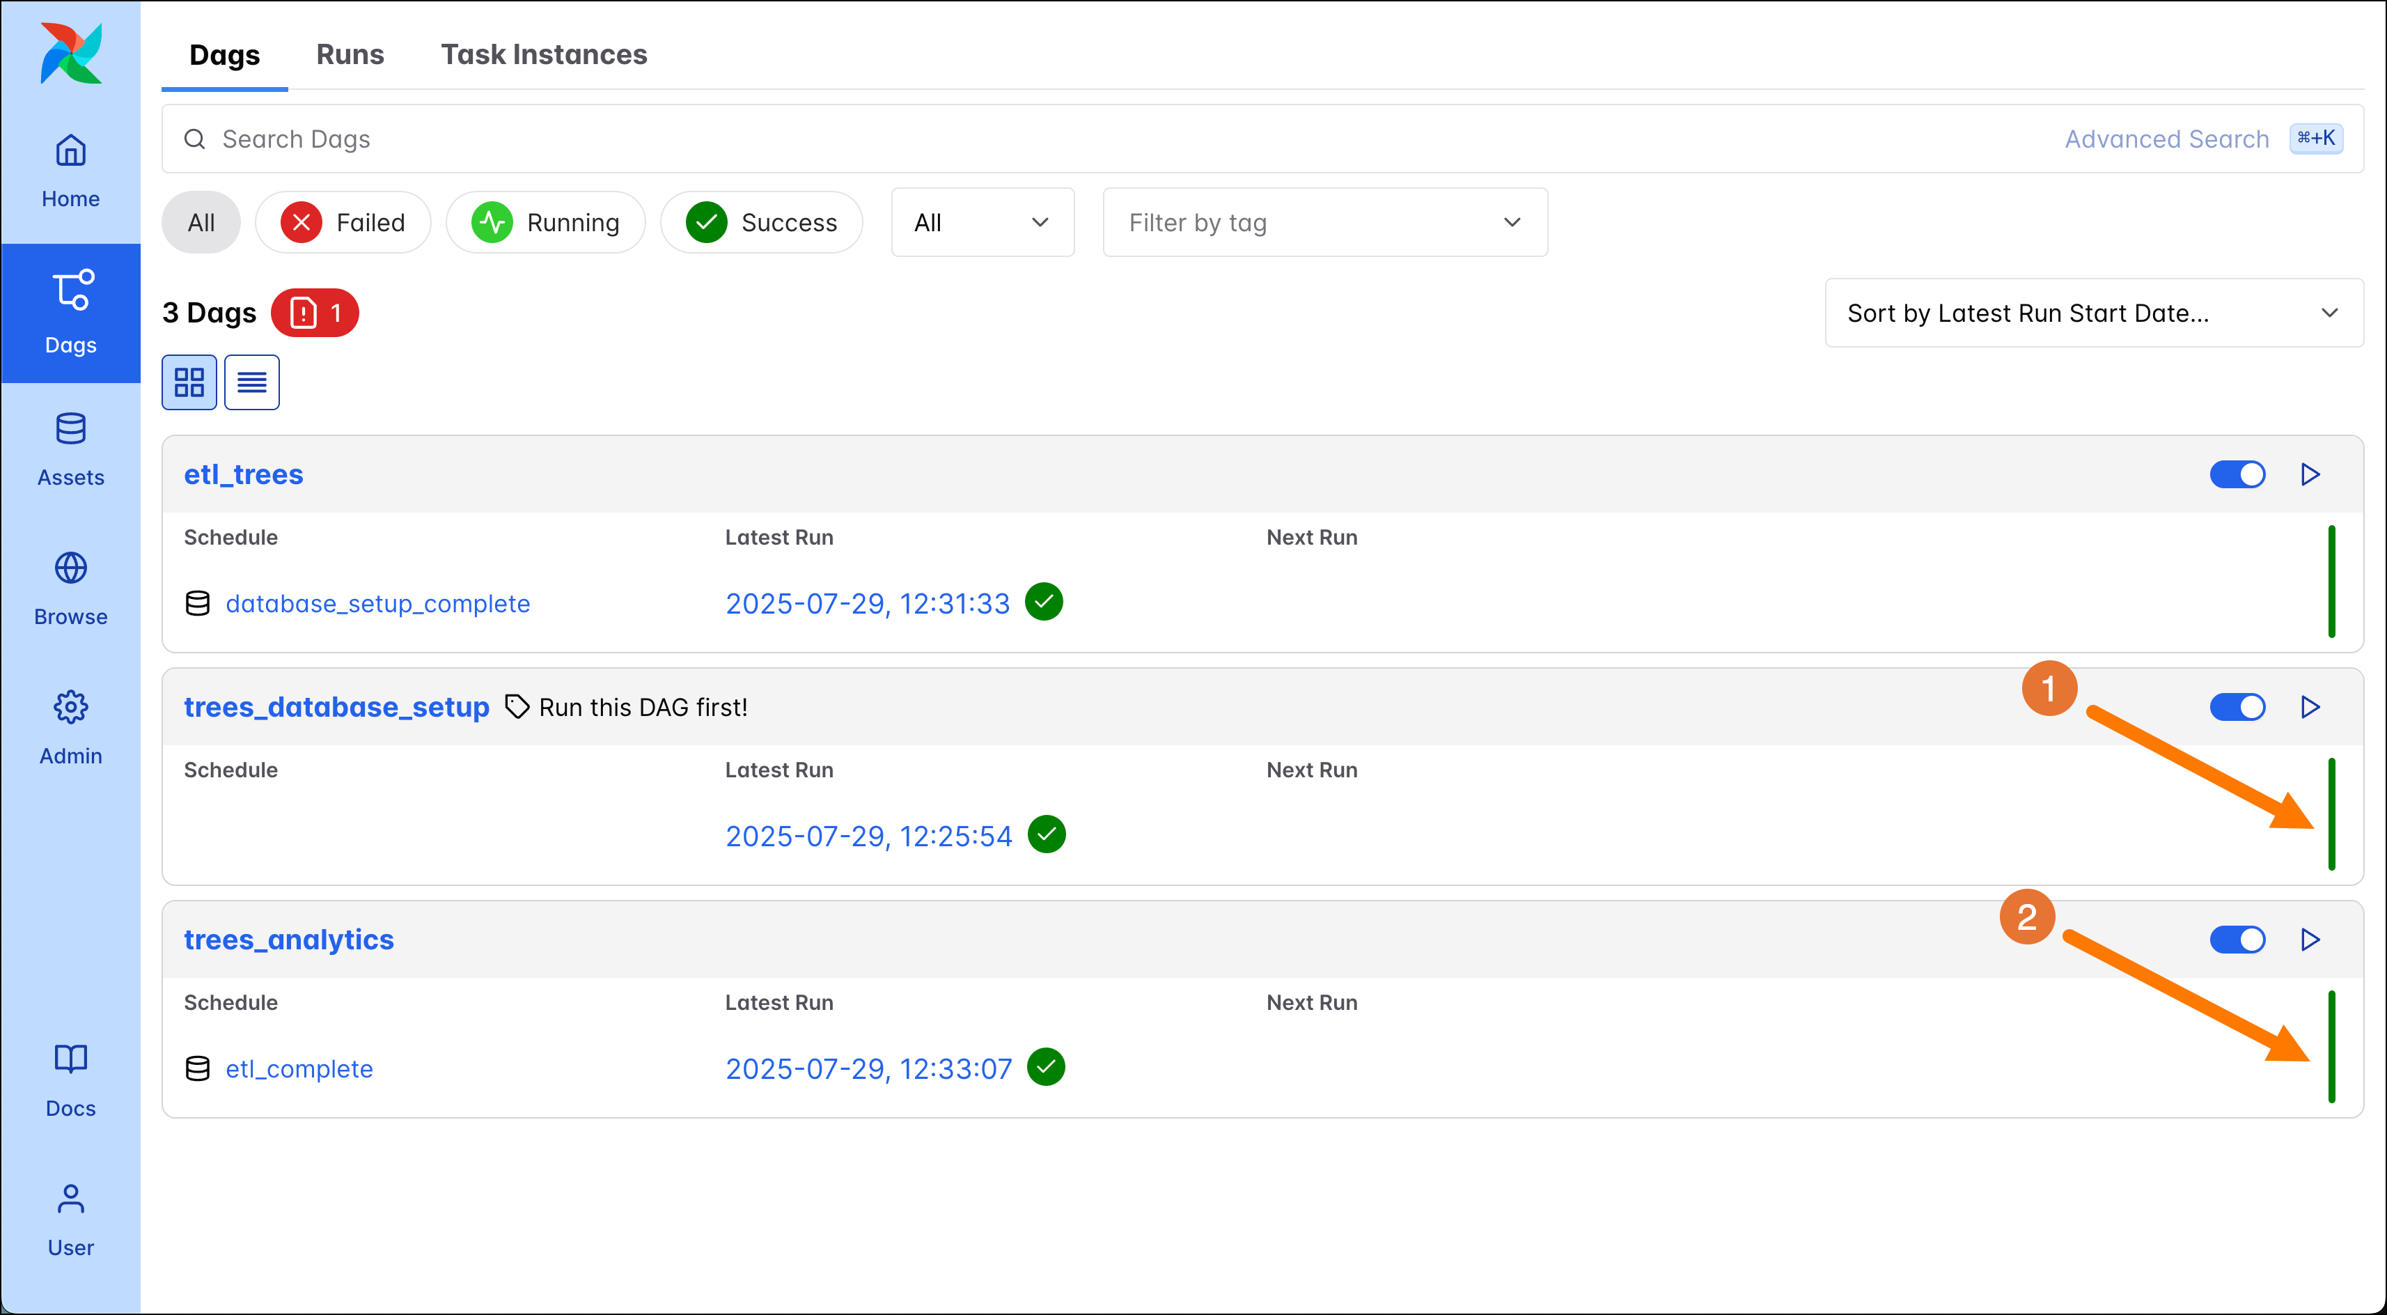Switch Dags to grid card view
Image resolution: width=2387 pixels, height=1315 pixels.
pos(188,382)
